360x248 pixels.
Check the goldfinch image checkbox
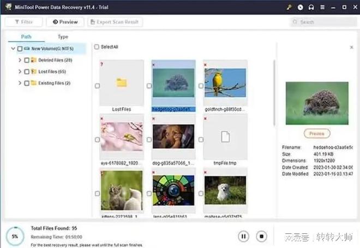[201, 86]
